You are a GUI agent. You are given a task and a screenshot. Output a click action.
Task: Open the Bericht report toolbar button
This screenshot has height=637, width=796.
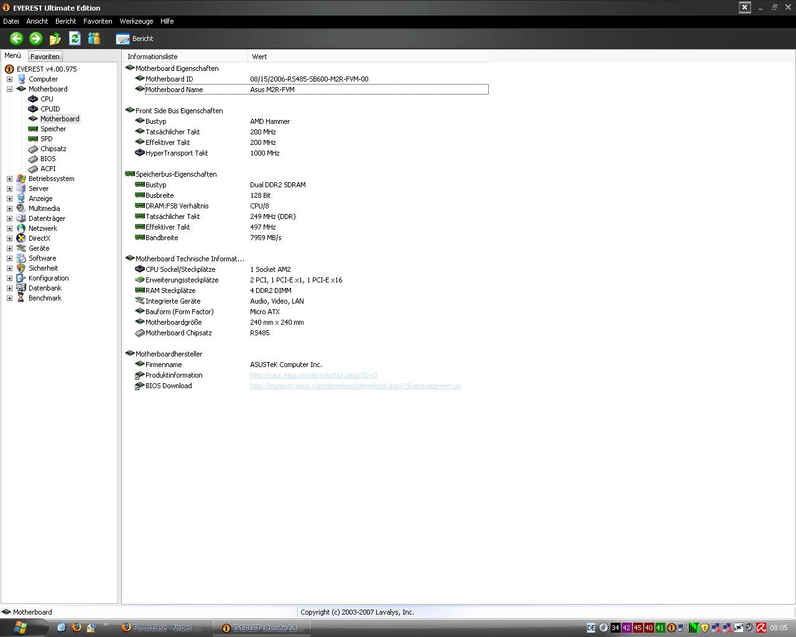tap(134, 39)
